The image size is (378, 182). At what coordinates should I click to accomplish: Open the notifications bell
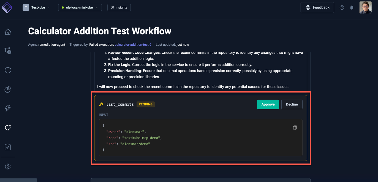click(x=352, y=7)
